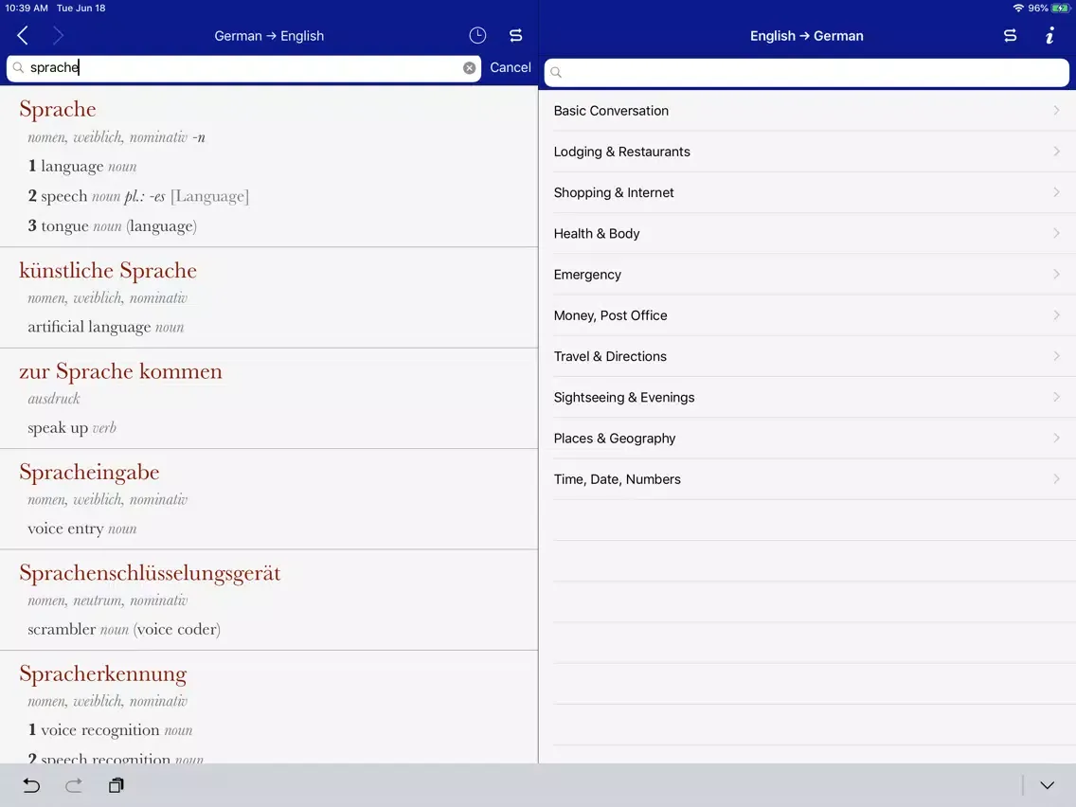Swap languages in German → English panel
This screenshot has height=807, width=1076.
point(516,36)
